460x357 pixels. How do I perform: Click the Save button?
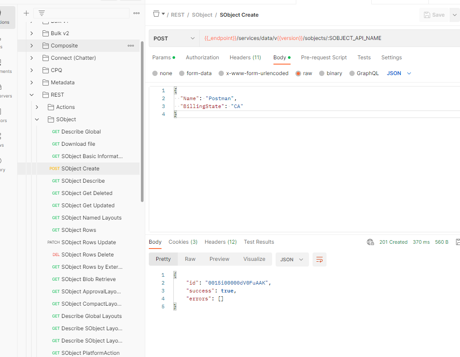click(434, 15)
